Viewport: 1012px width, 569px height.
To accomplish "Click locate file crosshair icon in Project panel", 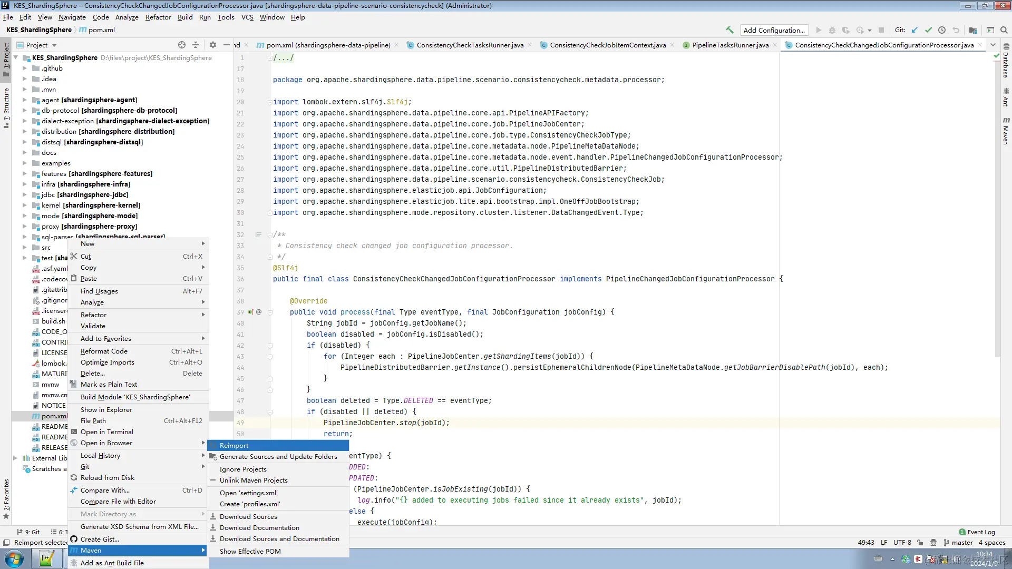I will tap(182, 45).
